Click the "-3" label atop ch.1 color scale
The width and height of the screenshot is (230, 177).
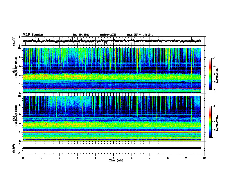(x=214, y=58)
